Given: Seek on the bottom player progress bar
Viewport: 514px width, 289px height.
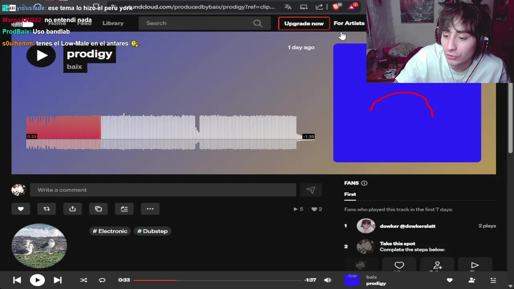Looking at the screenshot, I should [217, 280].
